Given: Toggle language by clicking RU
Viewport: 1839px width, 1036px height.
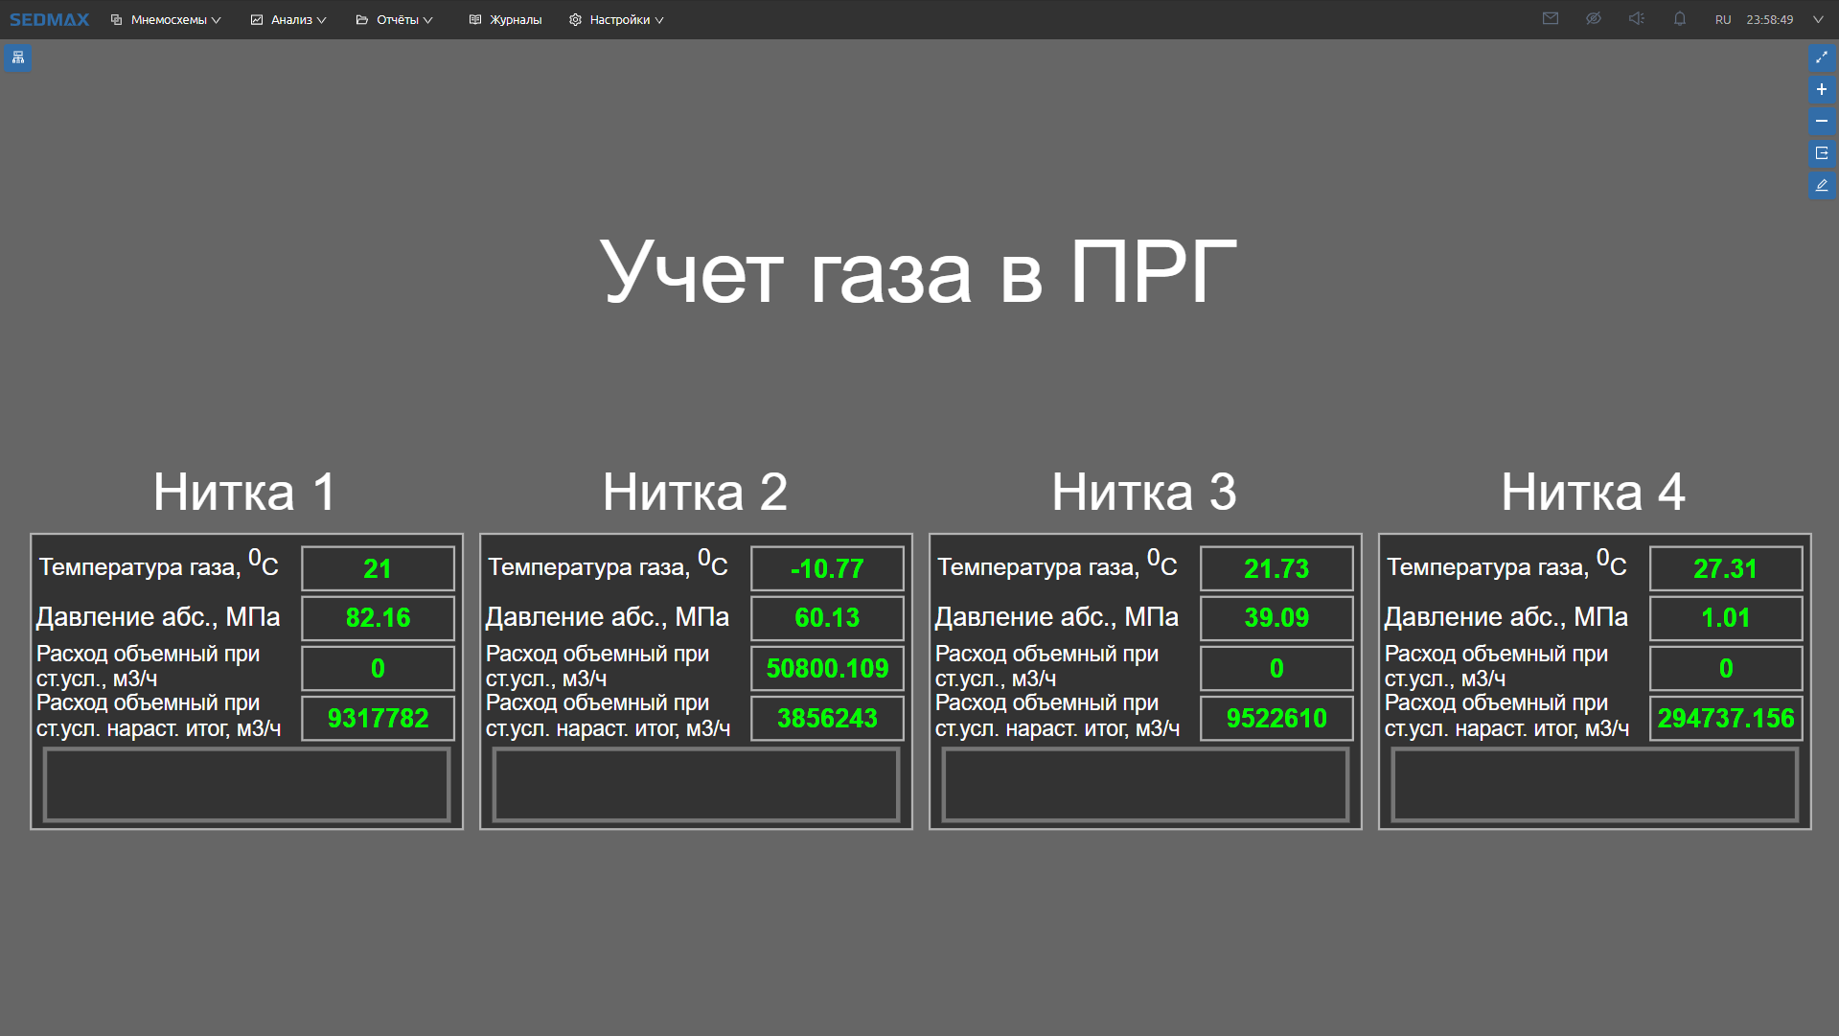Looking at the screenshot, I should point(1722,18).
